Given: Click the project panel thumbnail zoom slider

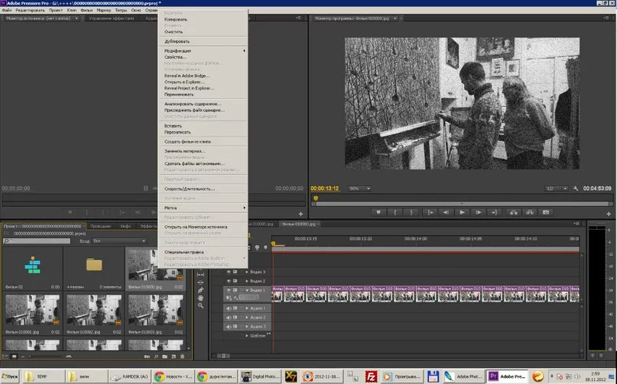Looking at the screenshot, I should pos(45,357).
